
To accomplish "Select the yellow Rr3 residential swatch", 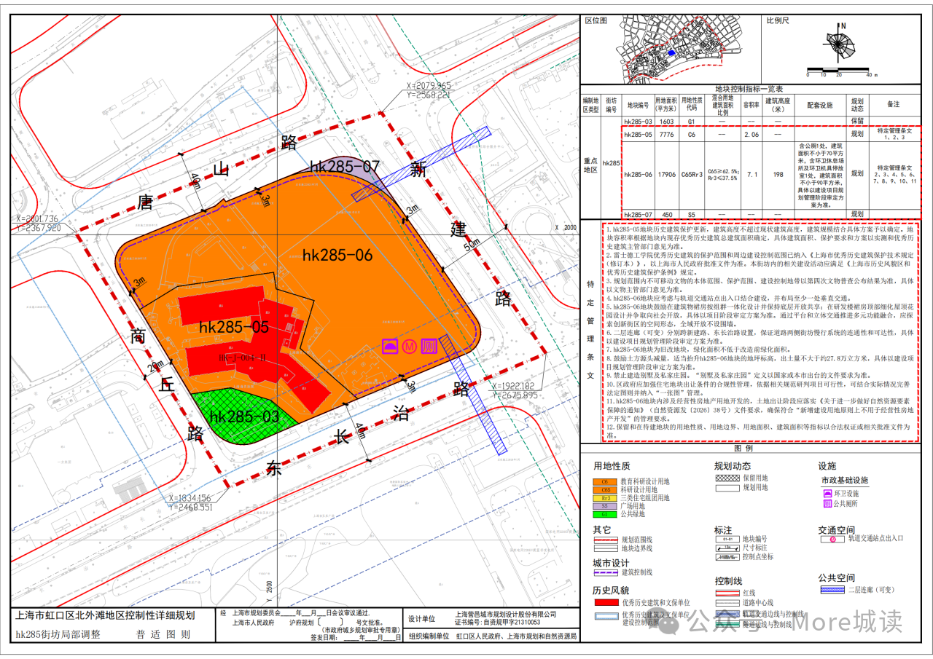I will click(606, 498).
